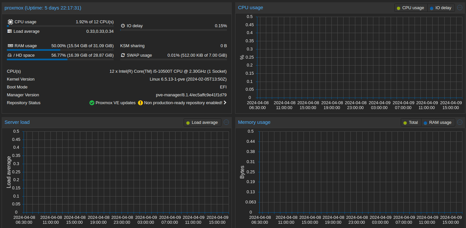
Task: Click the clock icon next to IO delay
Action: (123, 26)
